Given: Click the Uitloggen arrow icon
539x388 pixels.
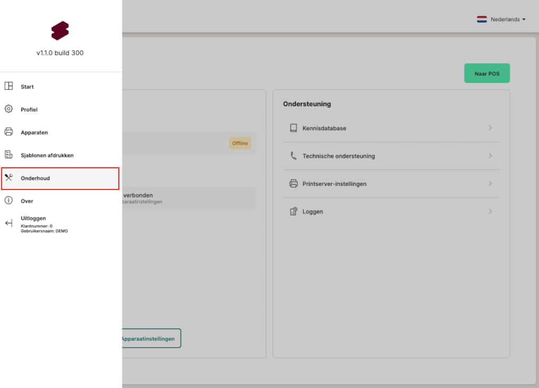Looking at the screenshot, I should [x=8, y=223].
